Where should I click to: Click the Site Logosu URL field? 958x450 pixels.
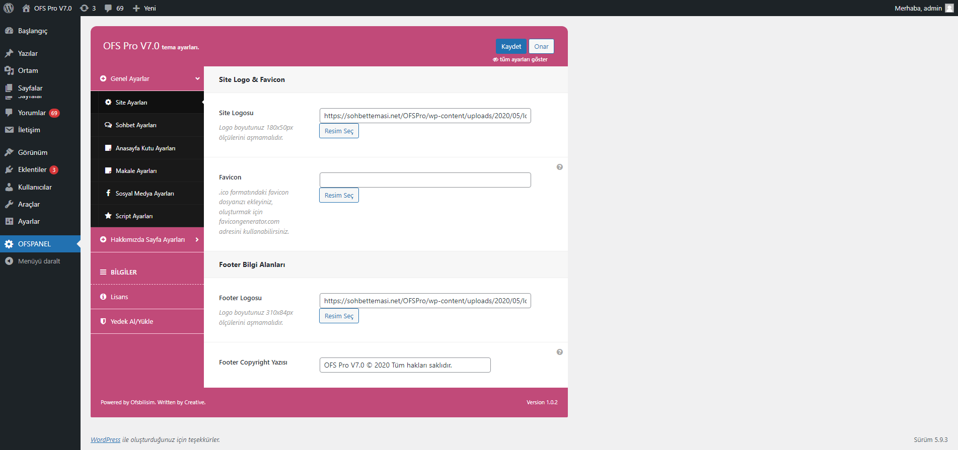coord(425,116)
